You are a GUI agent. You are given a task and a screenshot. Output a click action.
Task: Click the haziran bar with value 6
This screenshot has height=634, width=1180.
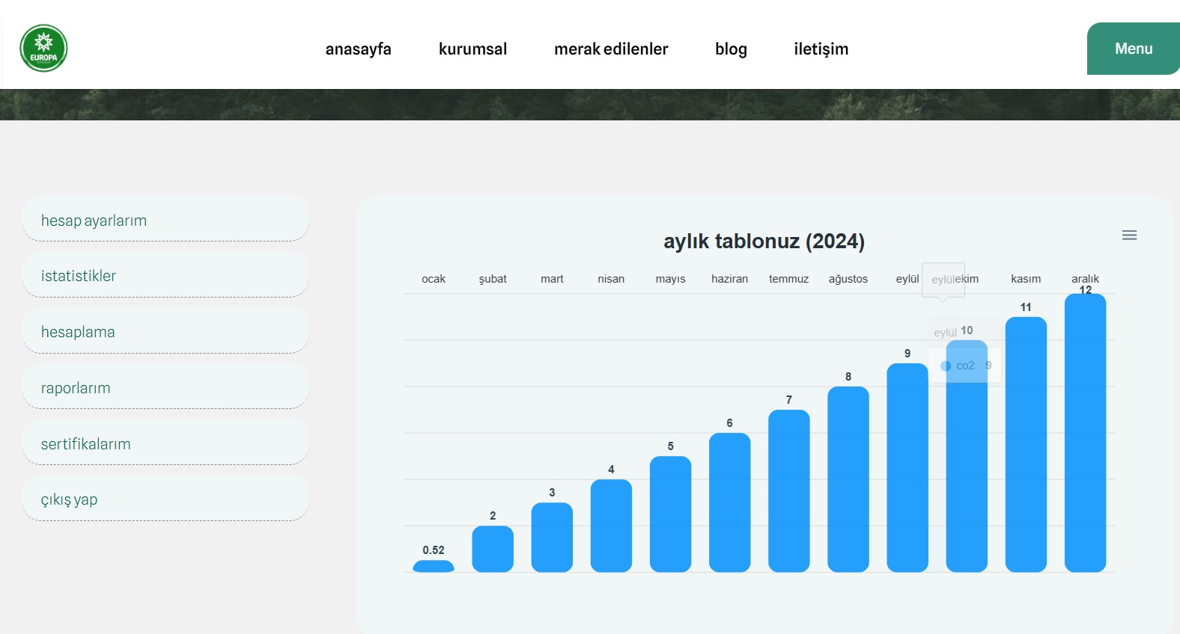point(729,502)
